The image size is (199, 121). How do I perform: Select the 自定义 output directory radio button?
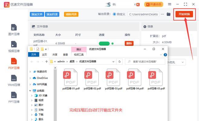pos(114,14)
